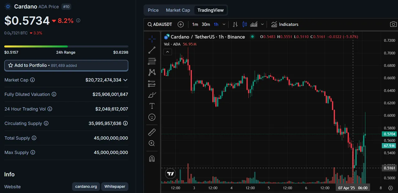Select the 30m timeframe
Viewport: 398px width, 193px height.
(x=206, y=24)
